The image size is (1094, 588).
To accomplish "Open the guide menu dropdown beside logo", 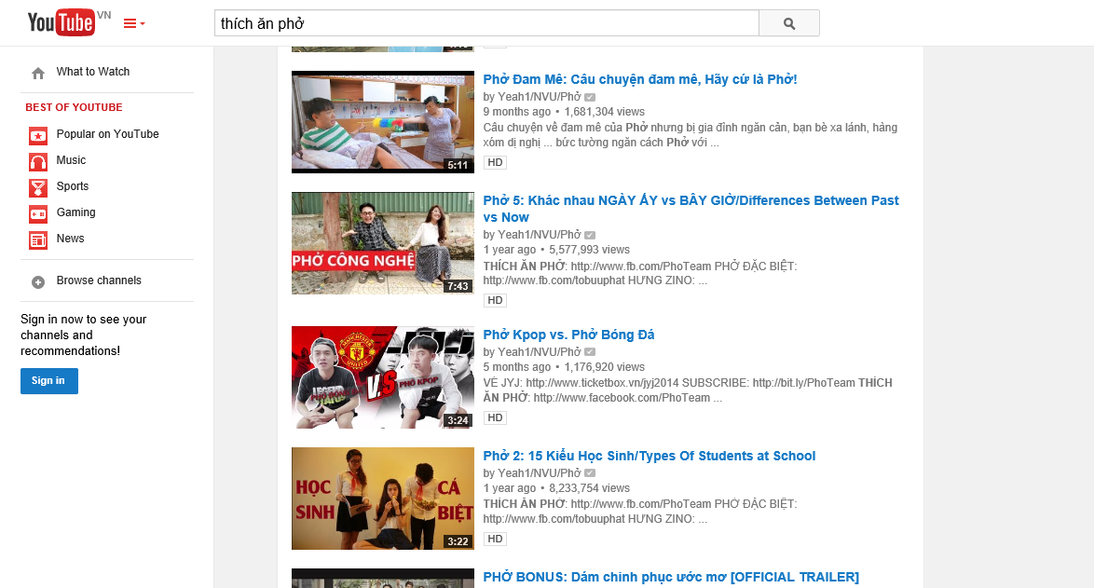I will tap(134, 23).
